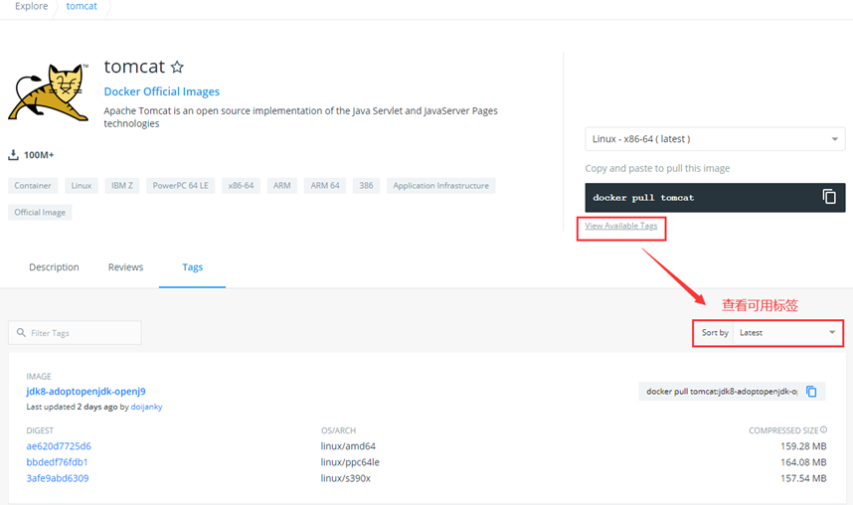Open the Docker Official Images link
This screenshot has height=505, width=853.
(162, 91)
